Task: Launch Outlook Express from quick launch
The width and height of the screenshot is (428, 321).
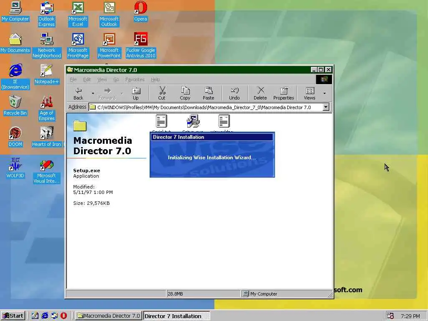Action: (54, 316)
